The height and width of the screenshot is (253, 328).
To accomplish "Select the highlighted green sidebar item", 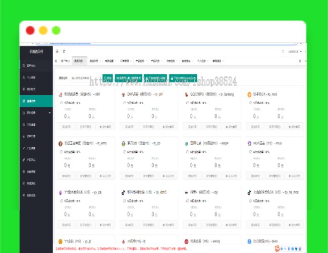I will pyautogui.click(x=35, y=101).
